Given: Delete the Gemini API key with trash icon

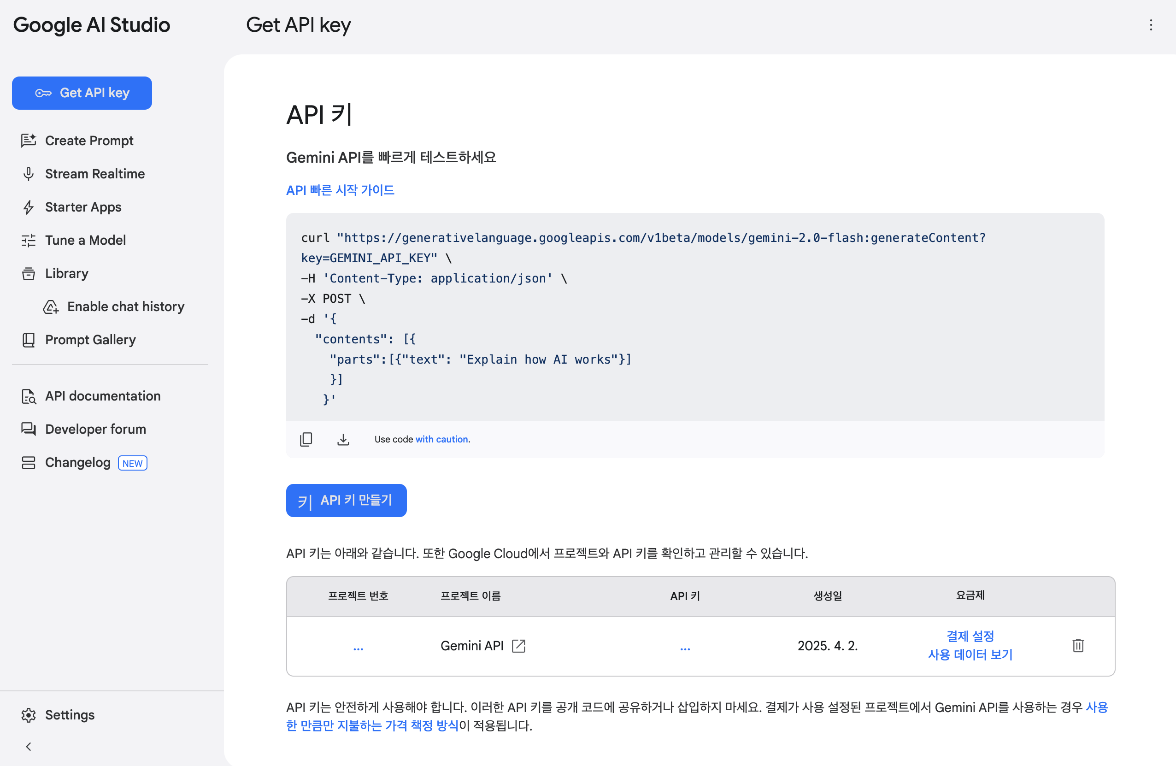Looking at the screenshot, I should pyautogui.click(x=1078, y=645).
